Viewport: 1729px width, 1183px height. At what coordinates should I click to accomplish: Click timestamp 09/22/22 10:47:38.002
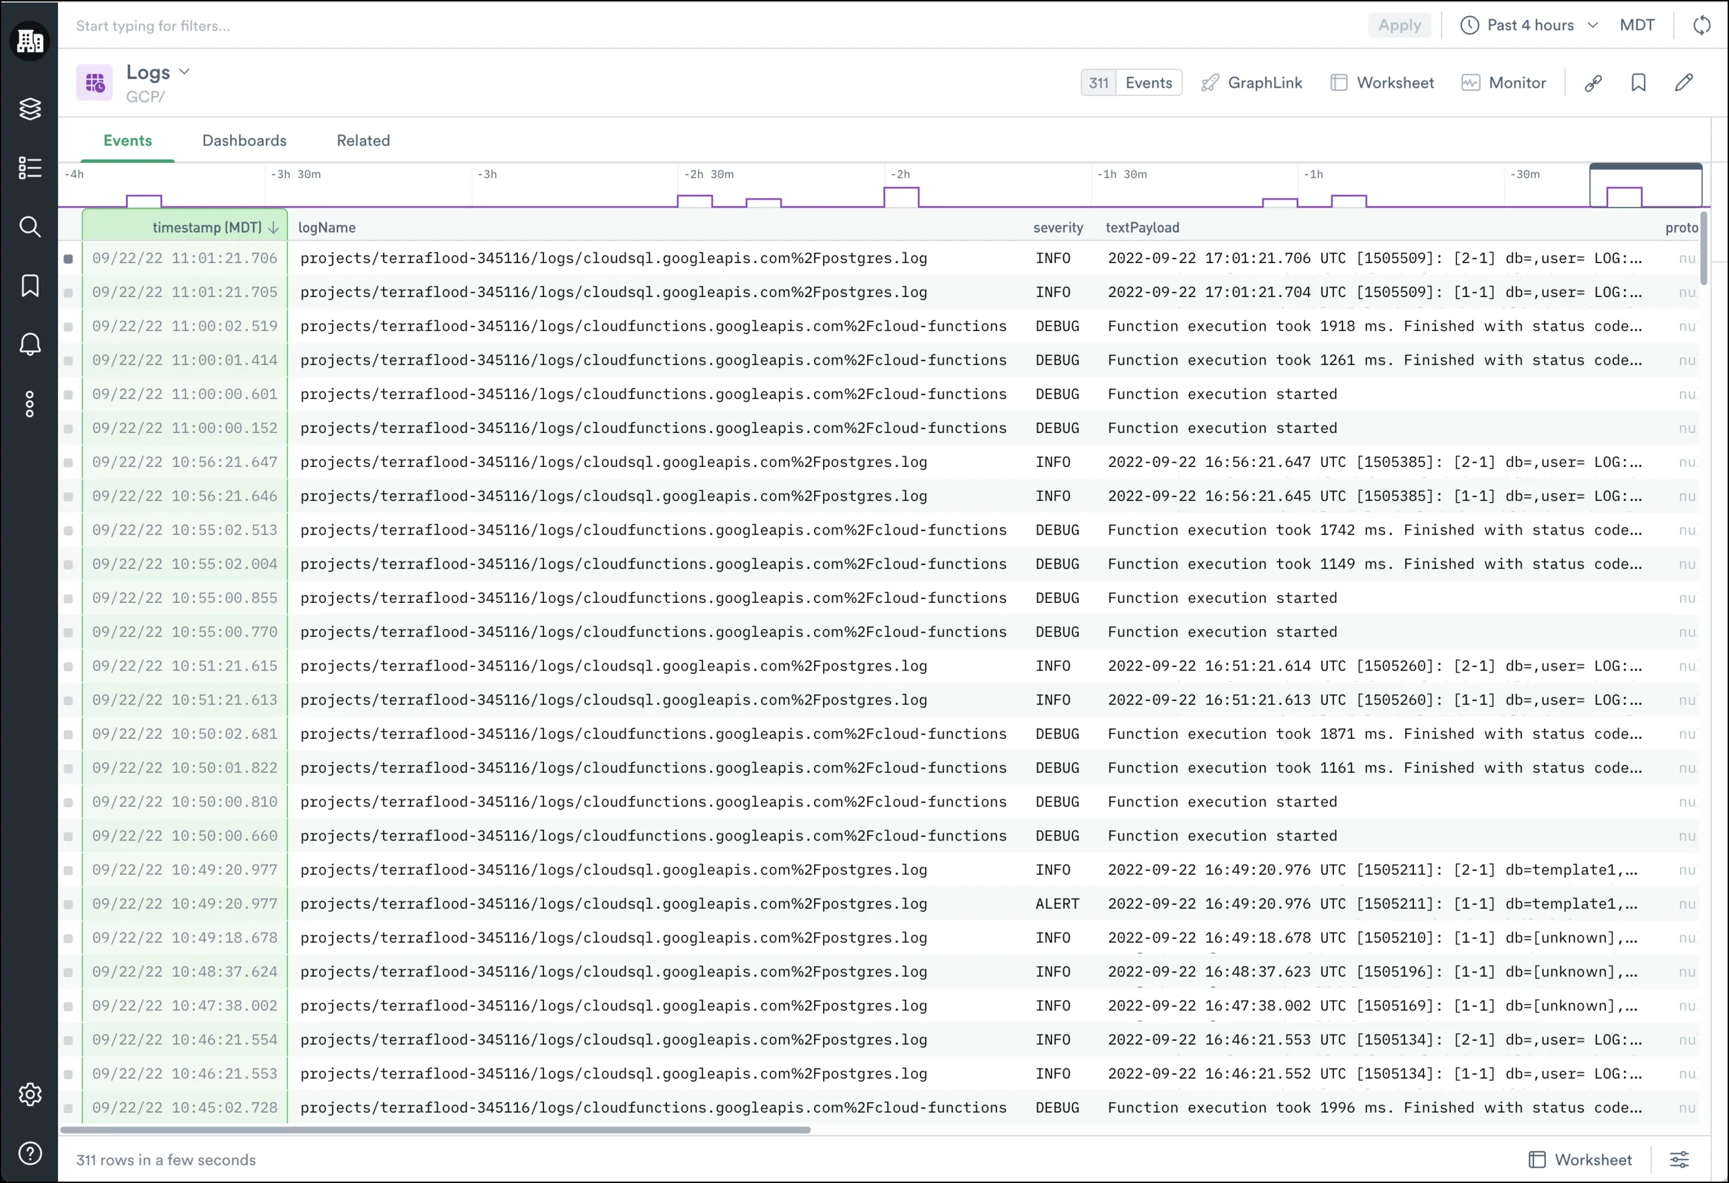184,1006
